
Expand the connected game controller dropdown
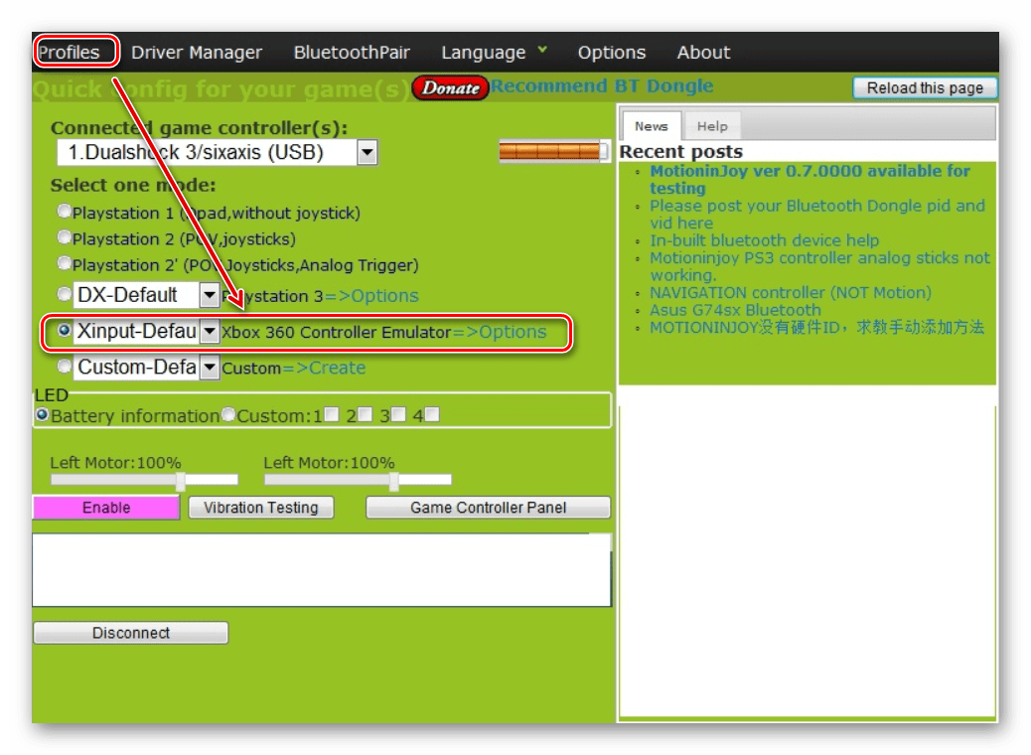[x=367, y=152]
